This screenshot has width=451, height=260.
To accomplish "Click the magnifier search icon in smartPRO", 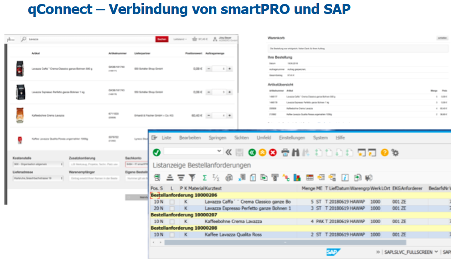I will 24,39.
